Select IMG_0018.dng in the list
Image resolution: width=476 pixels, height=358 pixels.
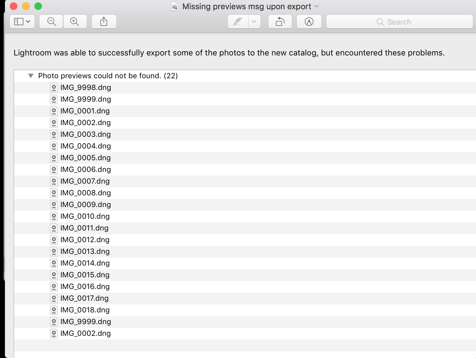[85, 310]
